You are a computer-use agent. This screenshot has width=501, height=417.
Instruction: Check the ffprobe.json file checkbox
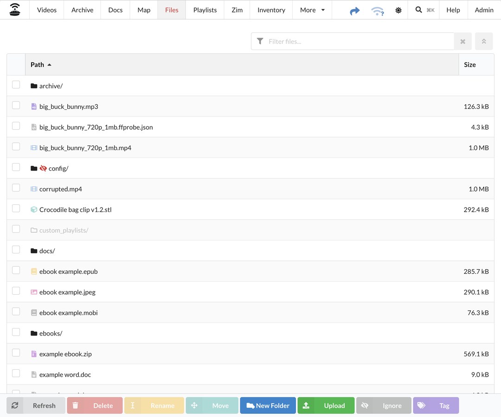pos(16,126)
